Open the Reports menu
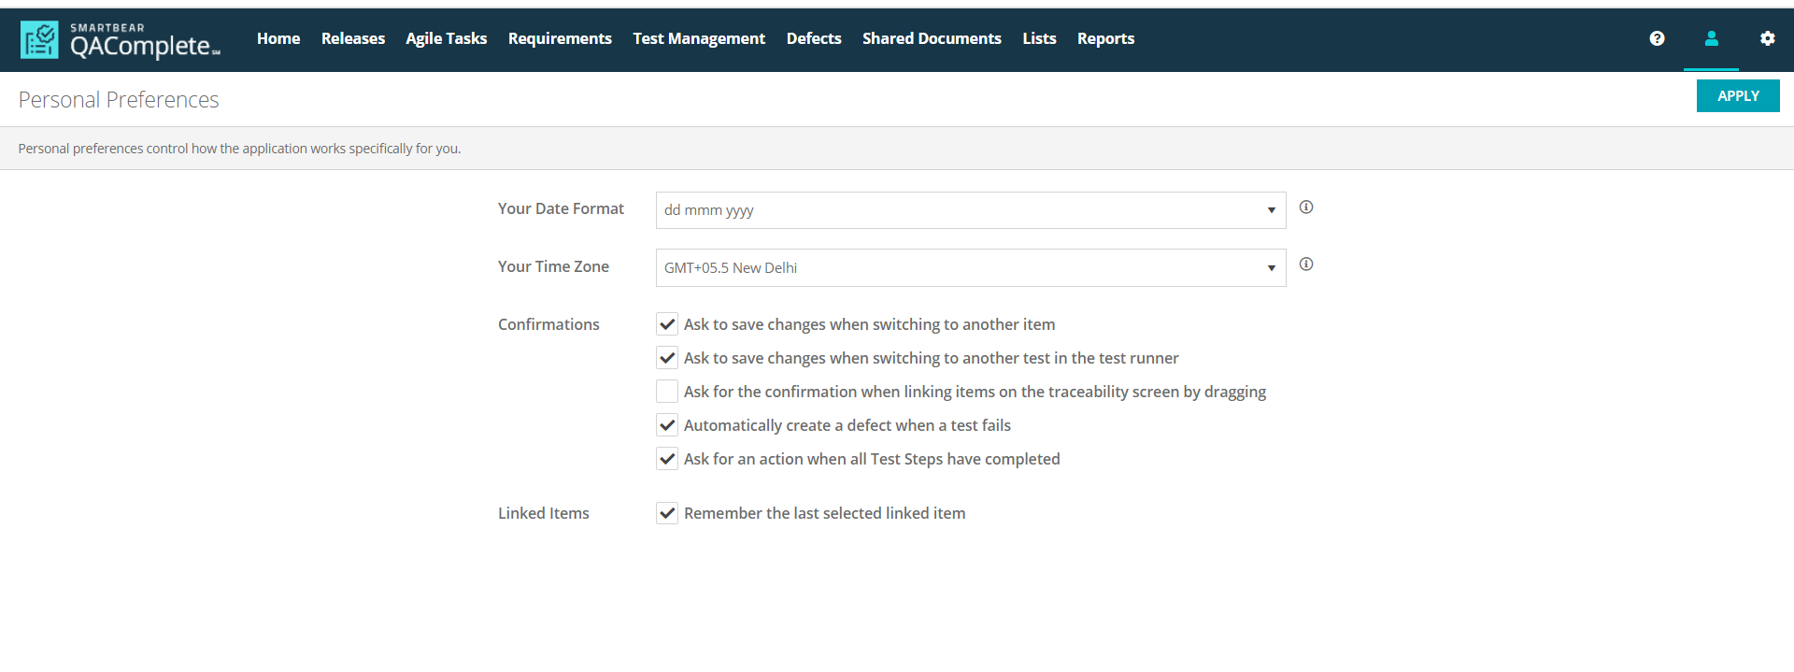The height and width of the screenshot is (672, 1794). click(x=1105, y=38)
